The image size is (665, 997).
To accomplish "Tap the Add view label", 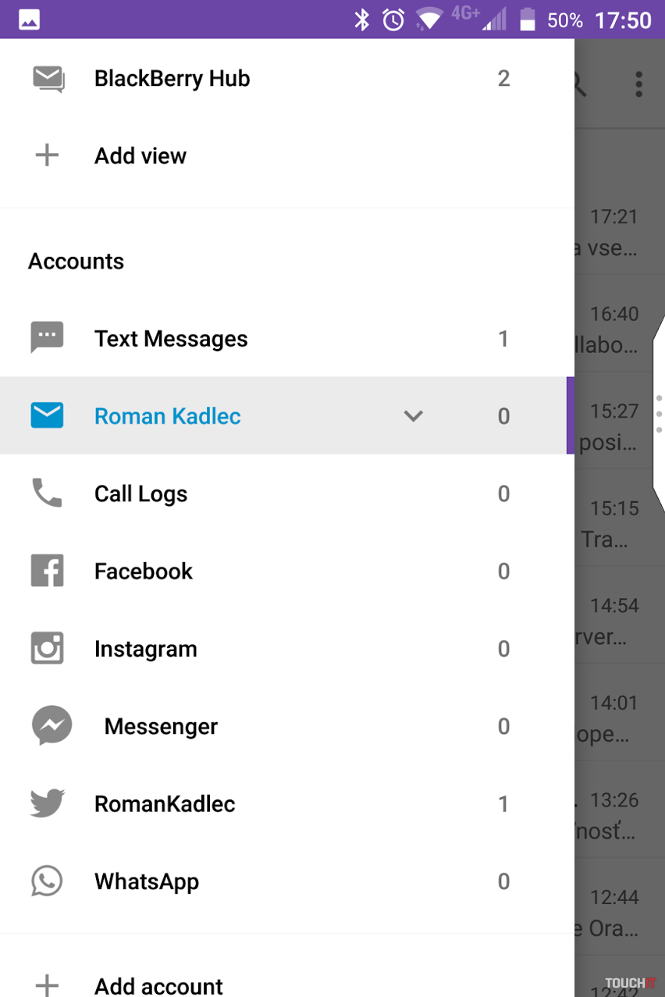I will click(x=140, y=155).
